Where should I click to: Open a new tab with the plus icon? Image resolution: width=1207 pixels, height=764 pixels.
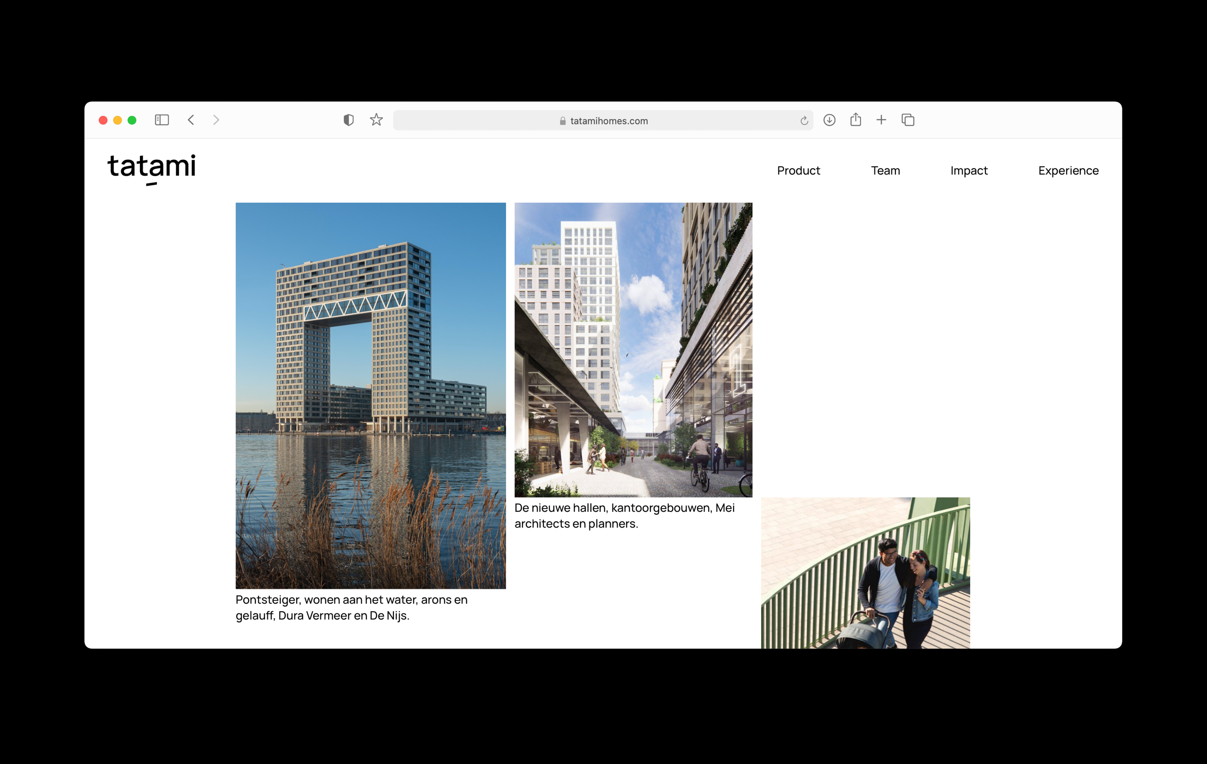coord(881,120)
